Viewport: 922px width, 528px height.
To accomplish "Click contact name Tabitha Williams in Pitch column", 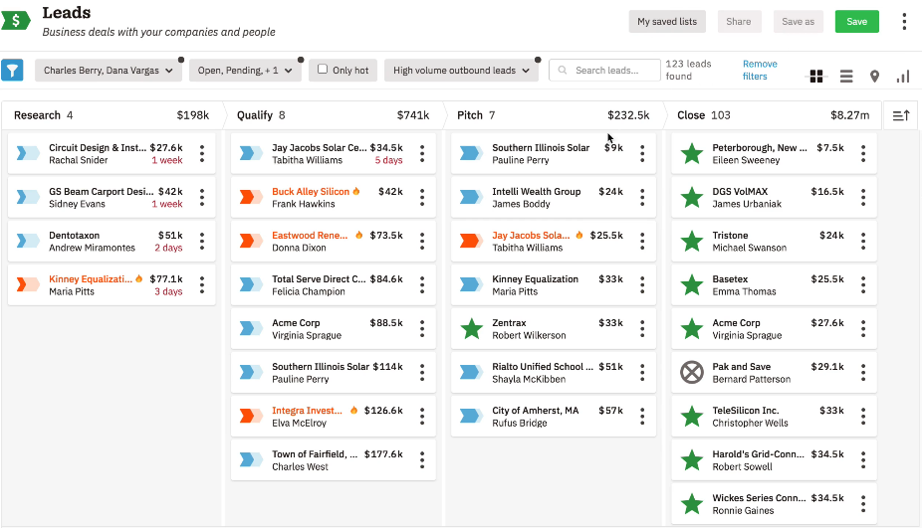I will pos(527,248).
